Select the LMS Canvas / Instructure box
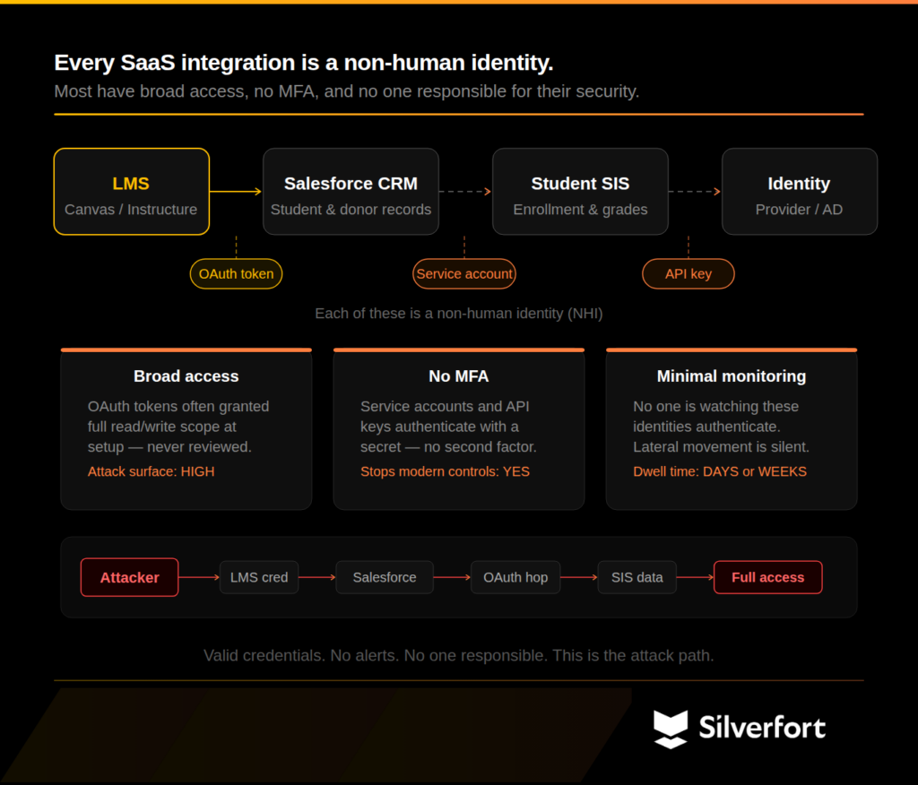 coord(132,192)
